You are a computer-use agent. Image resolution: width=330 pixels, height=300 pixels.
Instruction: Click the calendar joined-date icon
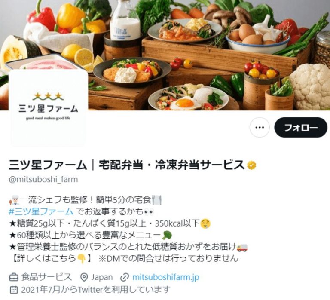[x=14, y=290]
